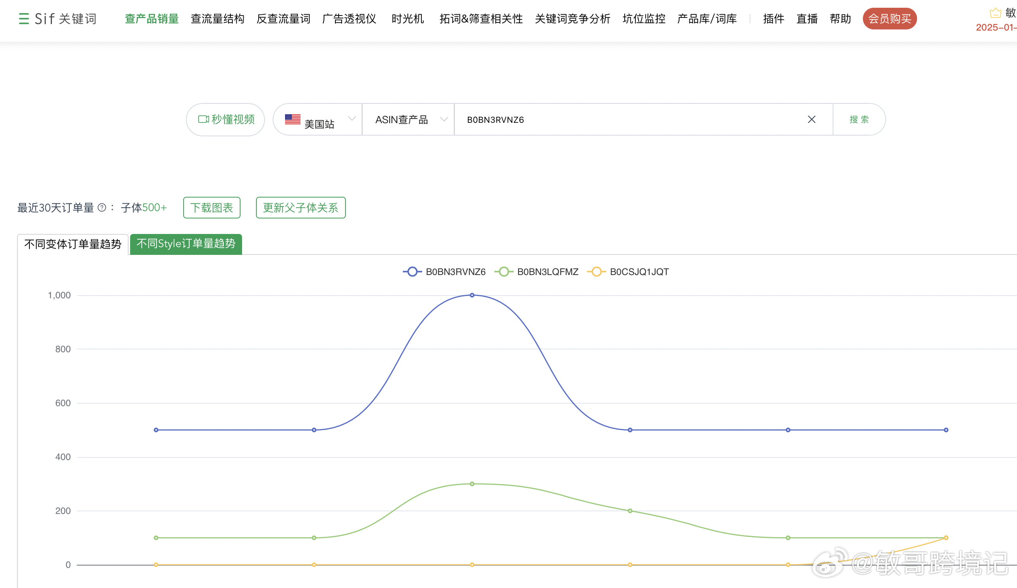Select 坑位监控 in navigation
1017x588 pixels.
[x=644, y=19]
